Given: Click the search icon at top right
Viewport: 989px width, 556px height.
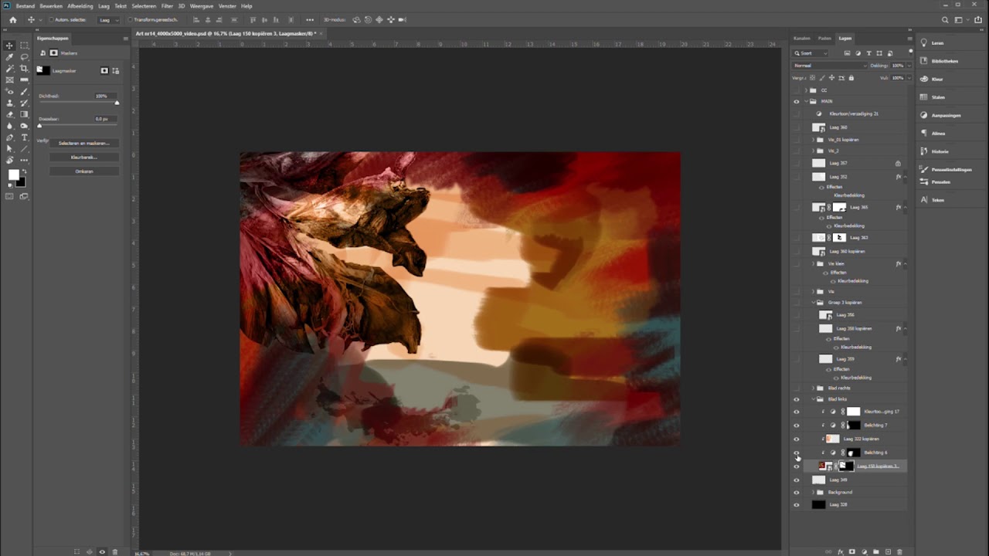Looking at the screenshot, I should pyautogui.click(x=945, y=19).
